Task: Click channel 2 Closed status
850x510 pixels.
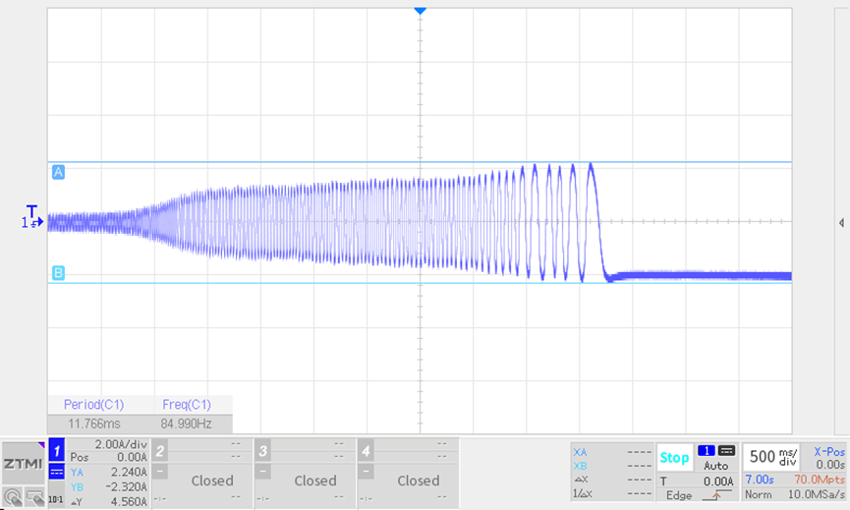Action: coord(212,481)
